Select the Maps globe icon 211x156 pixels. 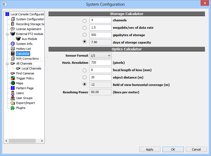(13, 83)
